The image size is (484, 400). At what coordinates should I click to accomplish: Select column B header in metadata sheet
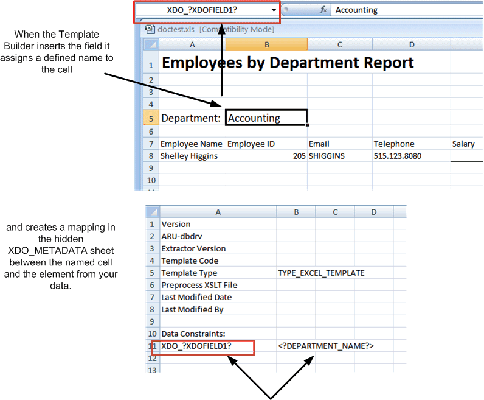pyautogui.click(x=296, y=212)
